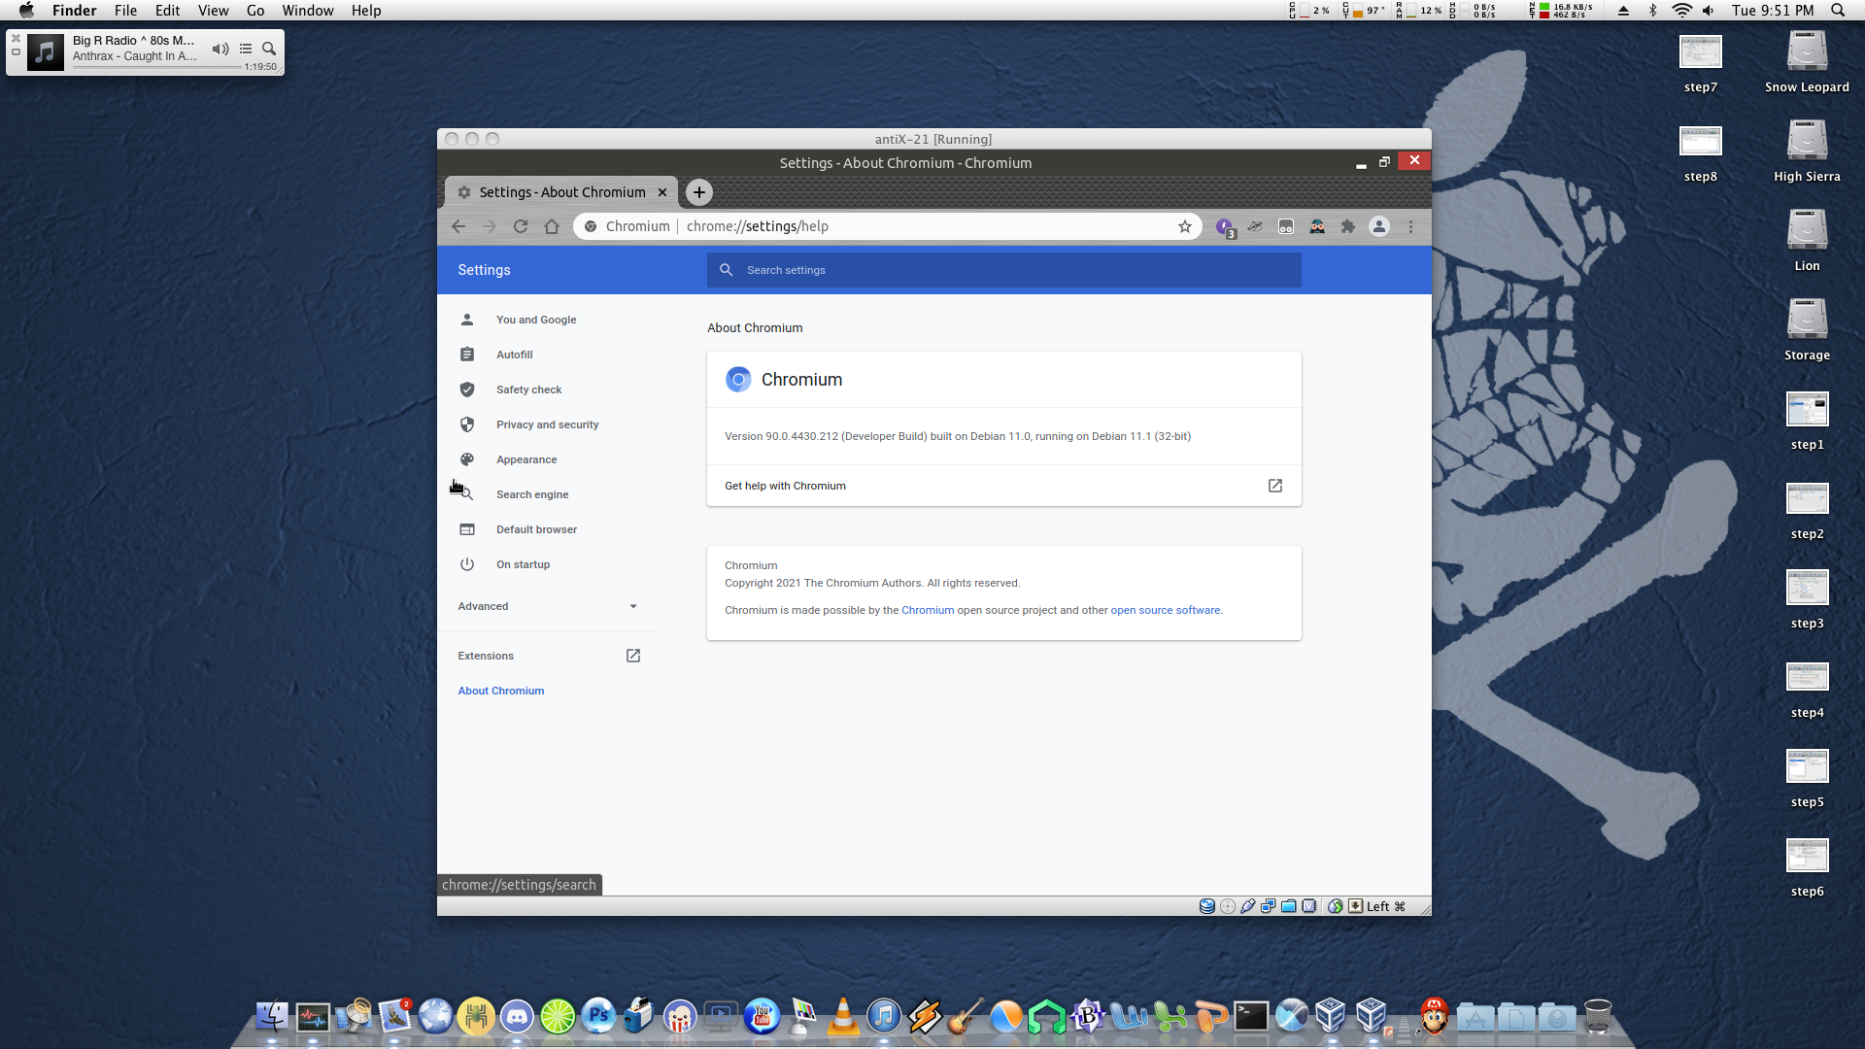Toggle the radio player volume icon
Image resolution: width=1865 pixels, height=1049 pixels.
click(220, 49)
